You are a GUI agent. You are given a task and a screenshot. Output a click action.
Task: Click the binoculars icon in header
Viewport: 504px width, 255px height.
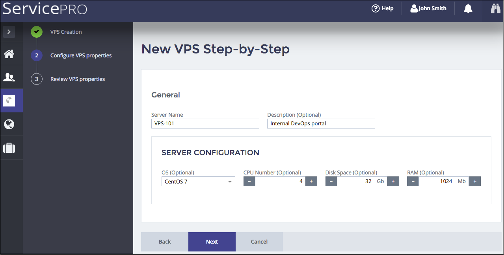(x=495, y=9)
